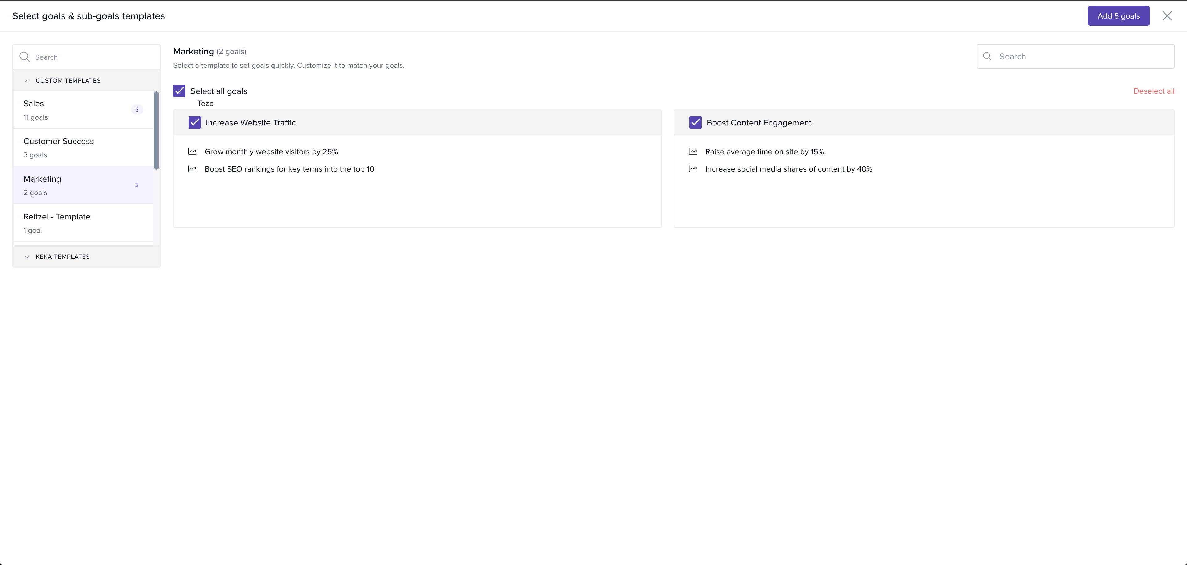Click the chart icon next to Boost SEO rankings
The height and width of the screenshot is (565, 1187).
click(x=192, y=169)
